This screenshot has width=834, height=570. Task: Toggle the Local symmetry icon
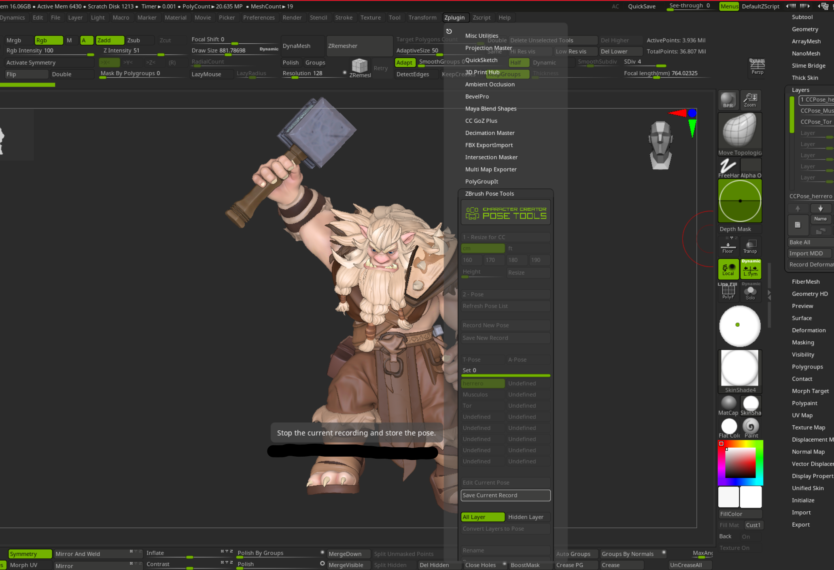pyautogui.click(x=728, y=269)
